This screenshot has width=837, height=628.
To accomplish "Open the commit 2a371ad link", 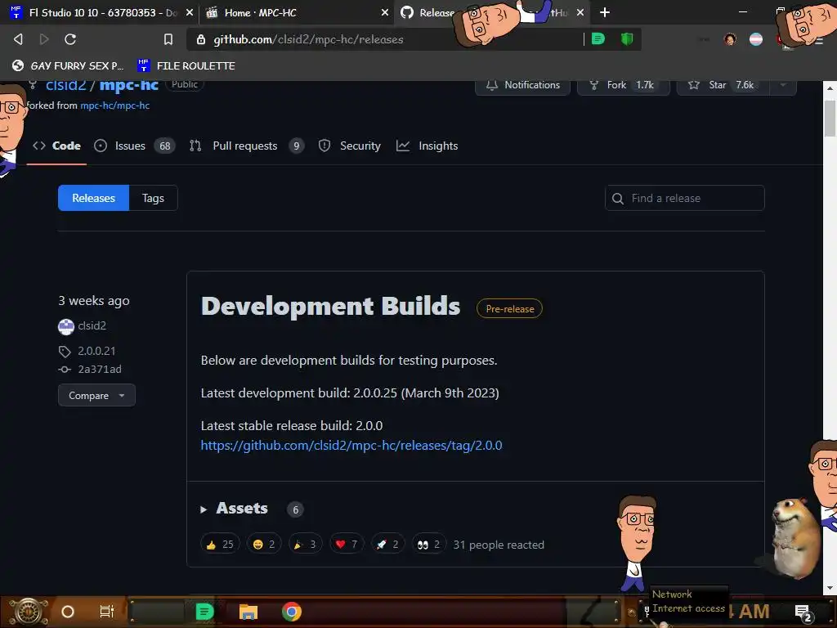I will tap(100, 369).
